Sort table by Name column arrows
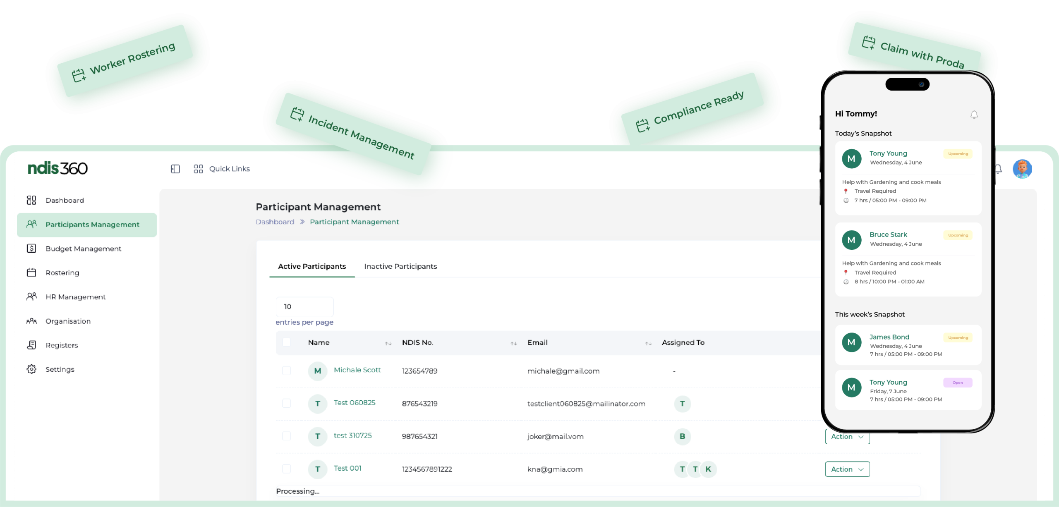 pos(388,343)
